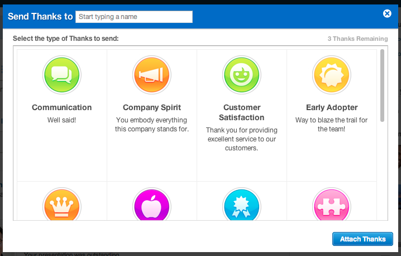Choose the orange megaphone Company Spirit badge
The image size is (401, 256).
pyautogui.click(x=151, y=75)
